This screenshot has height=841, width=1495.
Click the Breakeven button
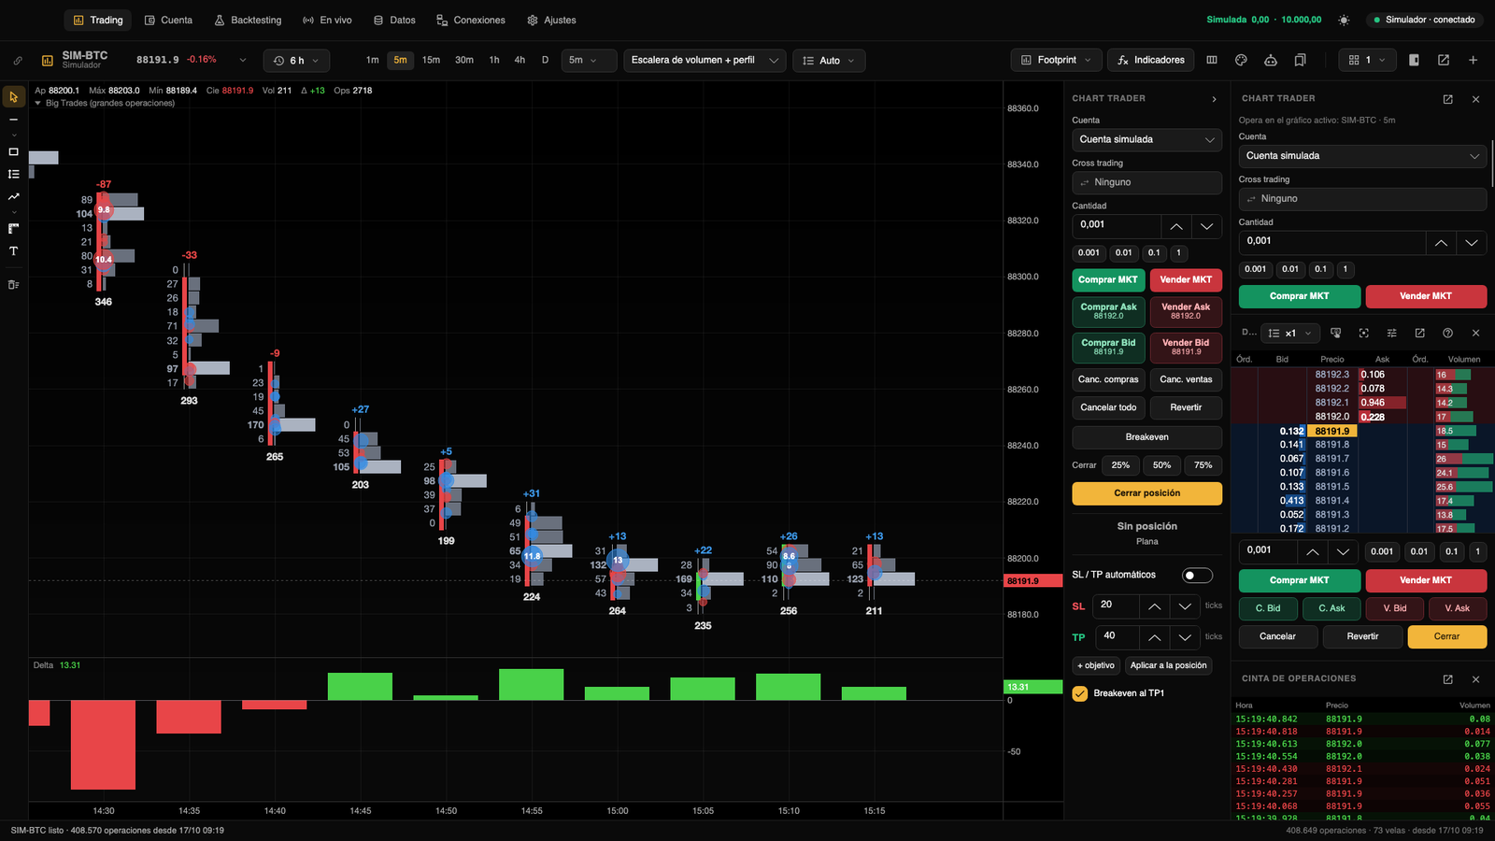tap(1146, 437)
